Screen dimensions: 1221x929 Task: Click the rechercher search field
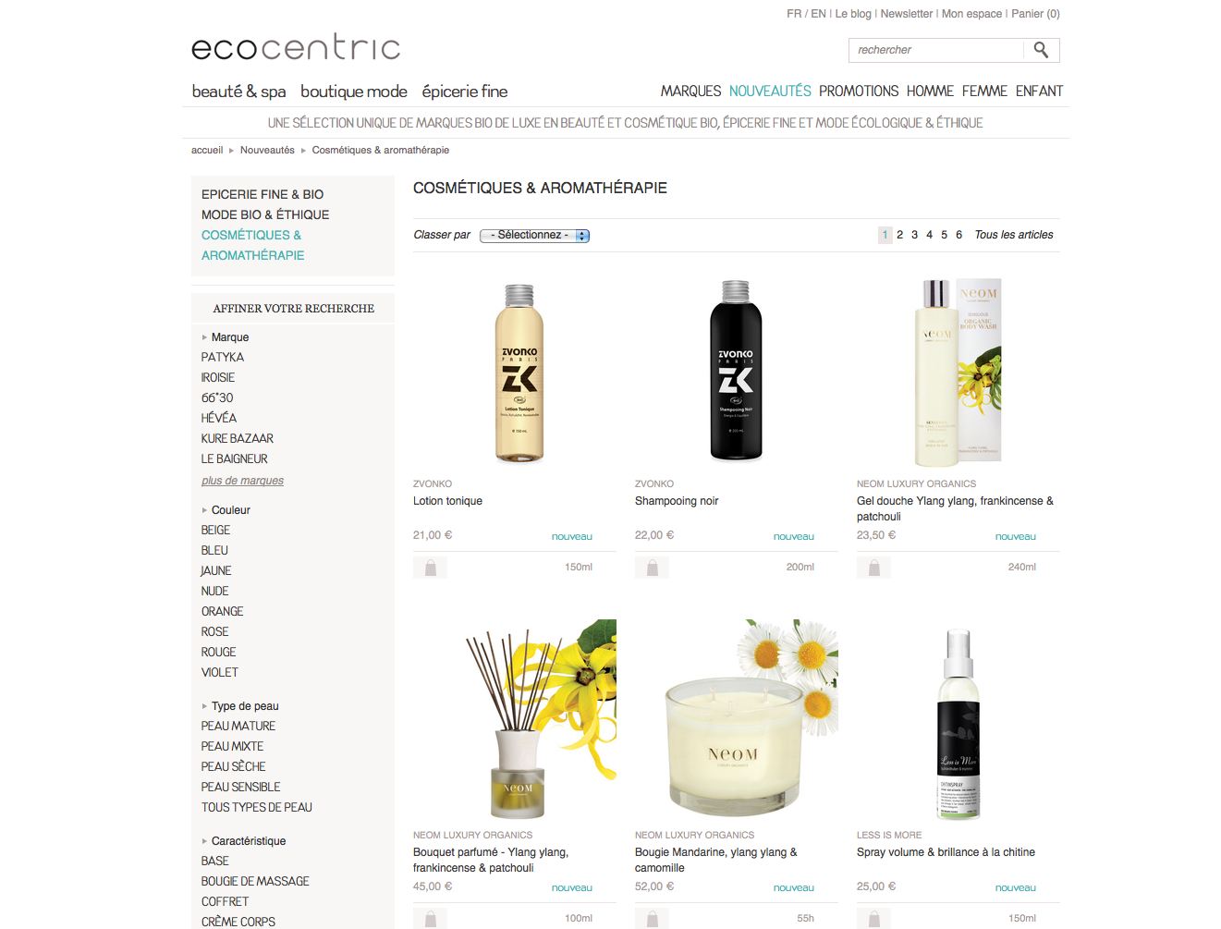tap(935, 50)
